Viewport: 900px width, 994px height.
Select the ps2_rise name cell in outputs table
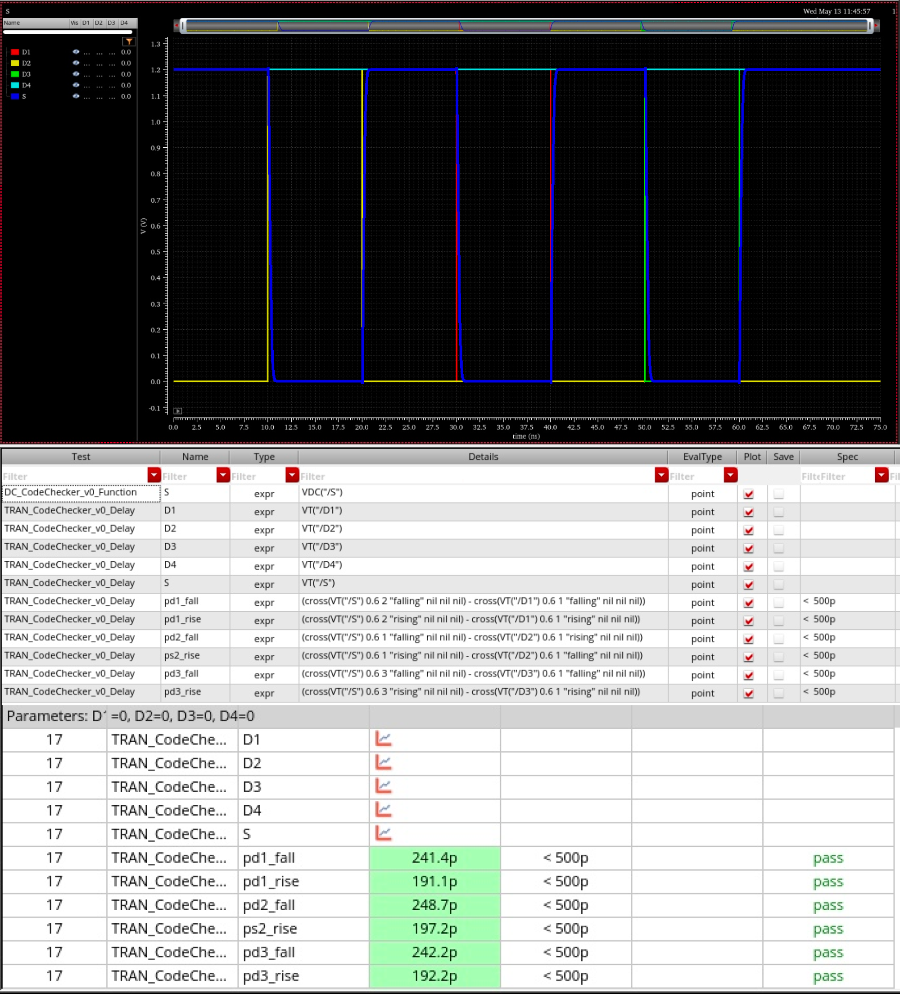[x=195, y=656]
